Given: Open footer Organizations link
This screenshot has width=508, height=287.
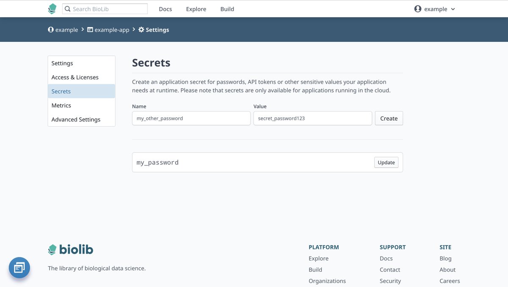Looking at the screenshot, I should (327, 281).
